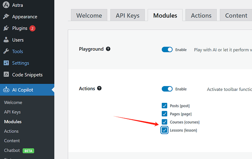
Task: Click the Playground section label
Action: click(x=91, y=49)
